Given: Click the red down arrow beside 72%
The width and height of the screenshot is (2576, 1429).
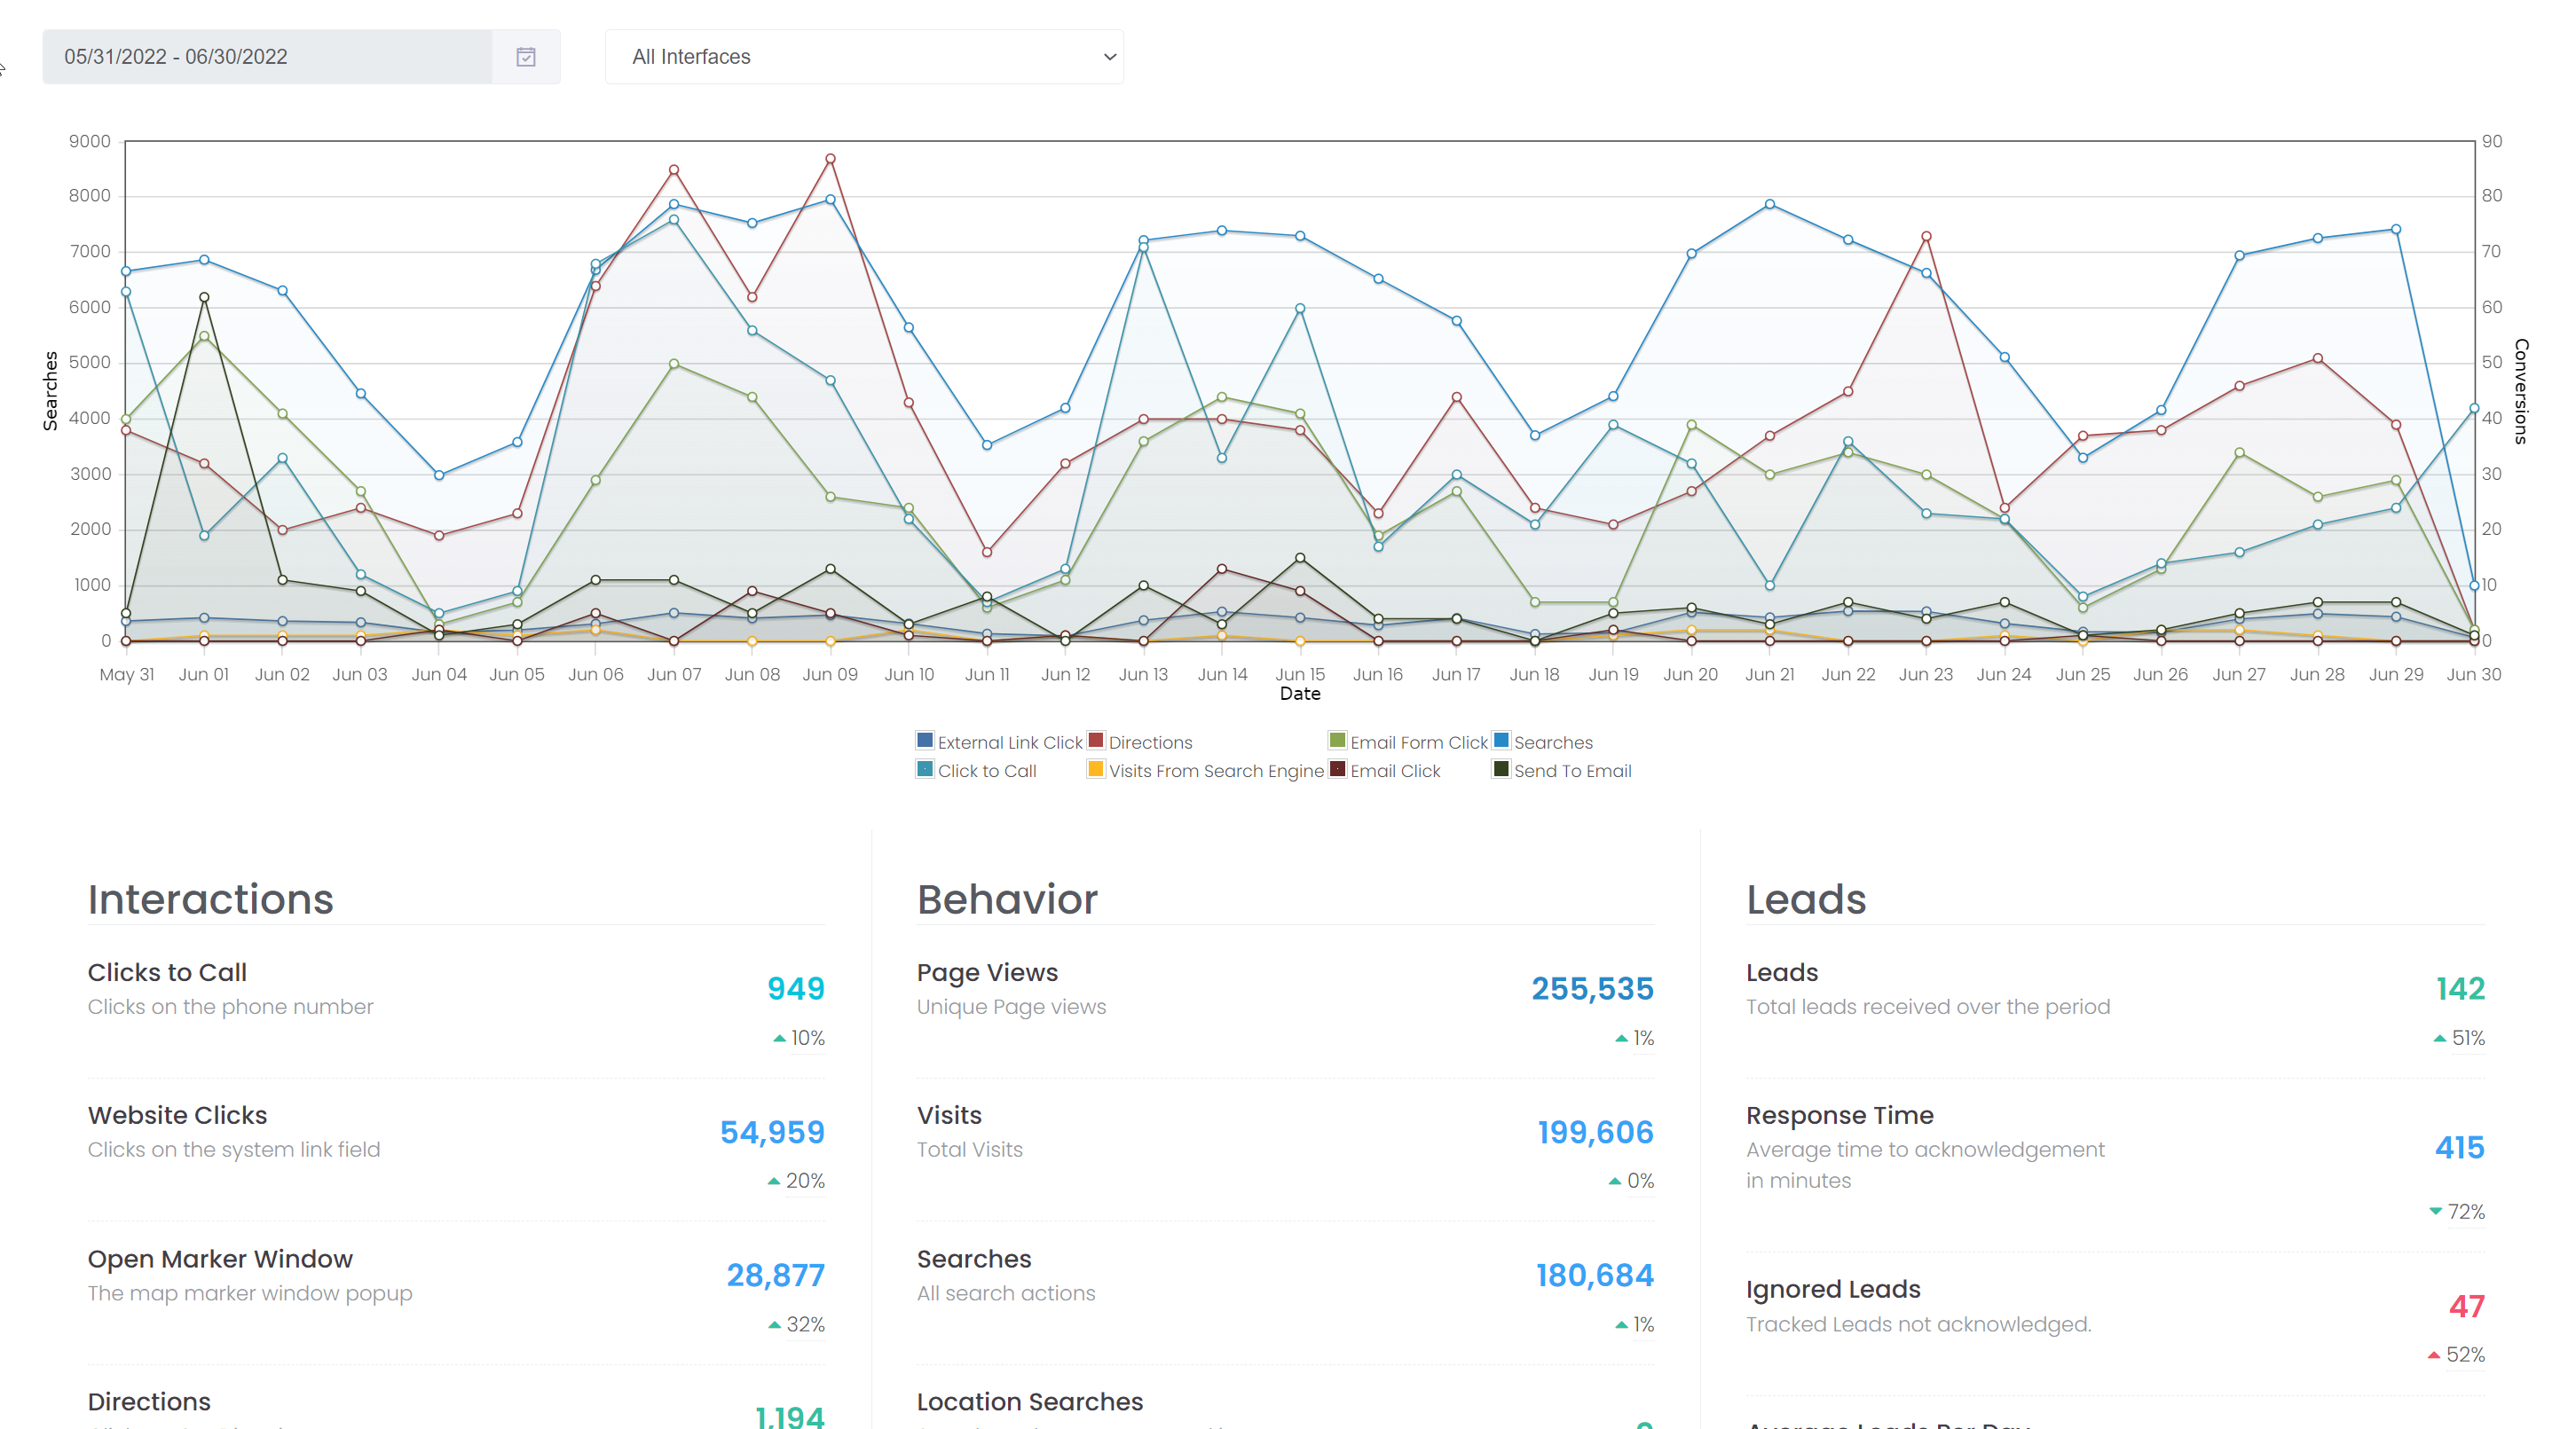Looking at the screenshot, I should click(x=2434, y=1213).
